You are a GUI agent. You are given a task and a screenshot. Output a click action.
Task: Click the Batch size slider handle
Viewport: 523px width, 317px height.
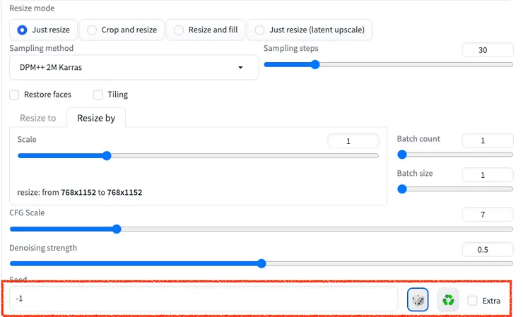(402, 189)
